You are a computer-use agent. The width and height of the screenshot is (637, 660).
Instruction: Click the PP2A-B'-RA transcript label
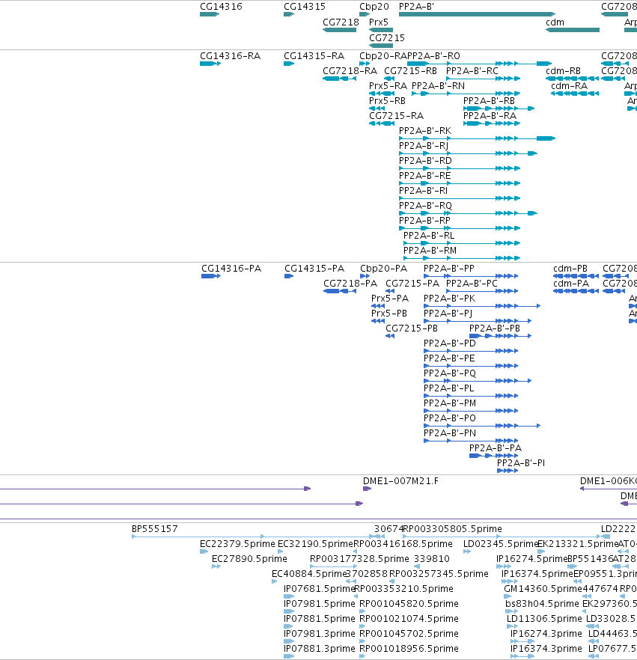click(x=490, y=116)
